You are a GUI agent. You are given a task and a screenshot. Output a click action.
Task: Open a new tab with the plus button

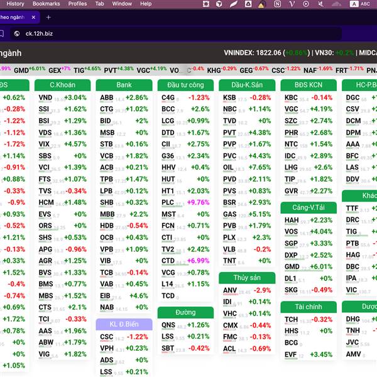48,18
